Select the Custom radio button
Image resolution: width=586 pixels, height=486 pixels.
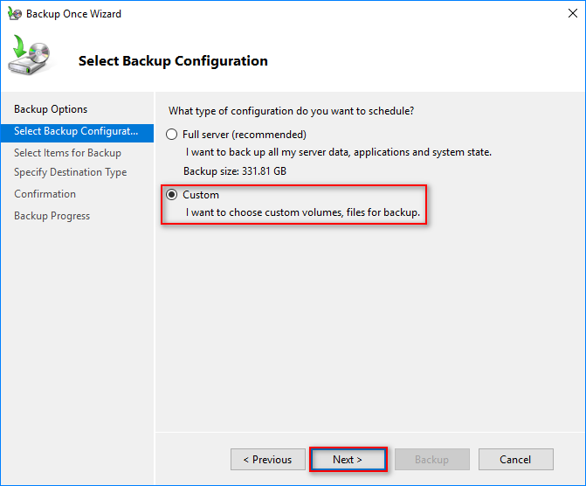(x=171, y=195)
